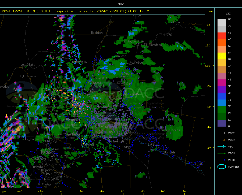242x195 pixels.
Task: Click the L_Dormida map label
Action: pos(168,152)
